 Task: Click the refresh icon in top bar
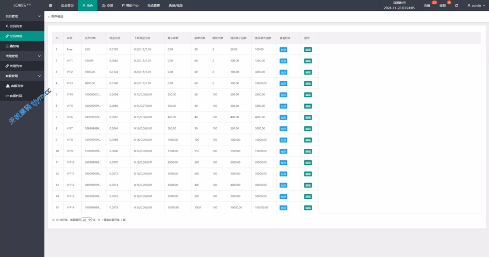pyautogui.click(x=457, y=5)
